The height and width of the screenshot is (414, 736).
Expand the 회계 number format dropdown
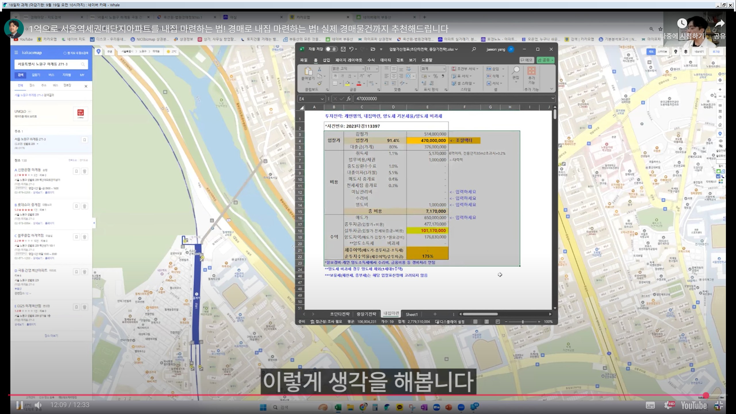point(444,69)
